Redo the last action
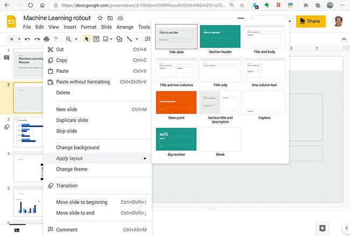Screen dimensions: 350x236 click(37, 39)
